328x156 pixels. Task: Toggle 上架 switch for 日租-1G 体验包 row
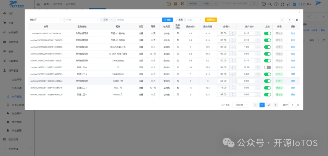(x=267, y=40)
